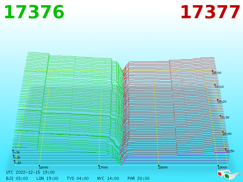Click the 0.3k volume axis label
The width and height of the screenshot is (243, 182).
16,152
